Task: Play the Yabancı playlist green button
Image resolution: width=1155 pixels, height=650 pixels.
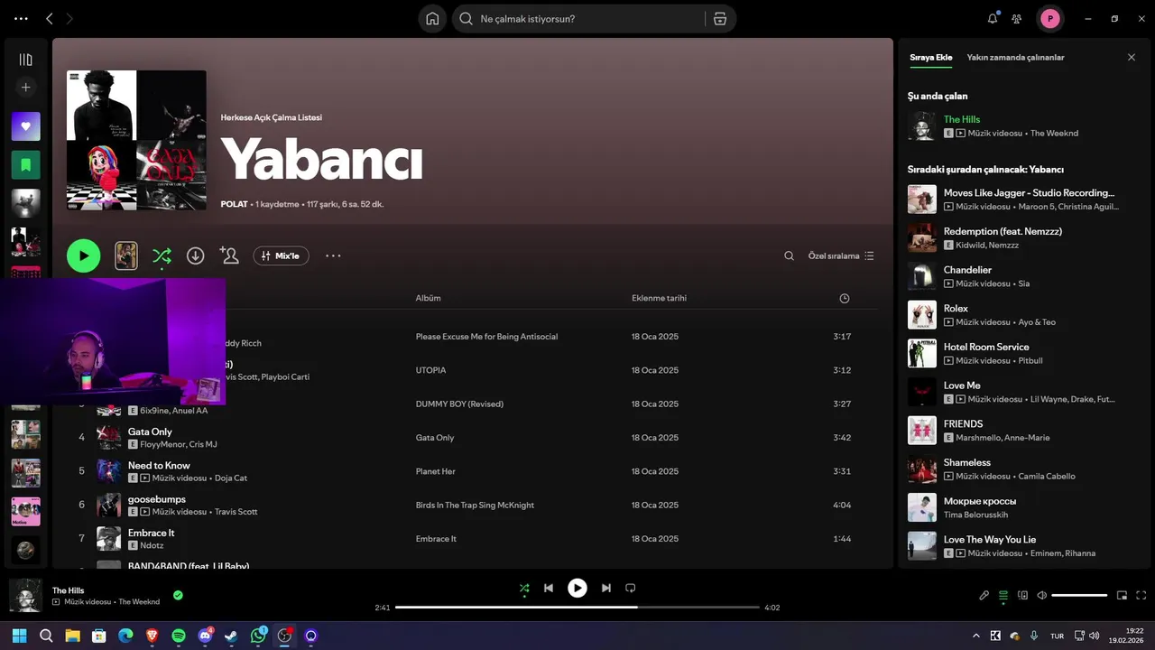Action: (x=83, y=256)
